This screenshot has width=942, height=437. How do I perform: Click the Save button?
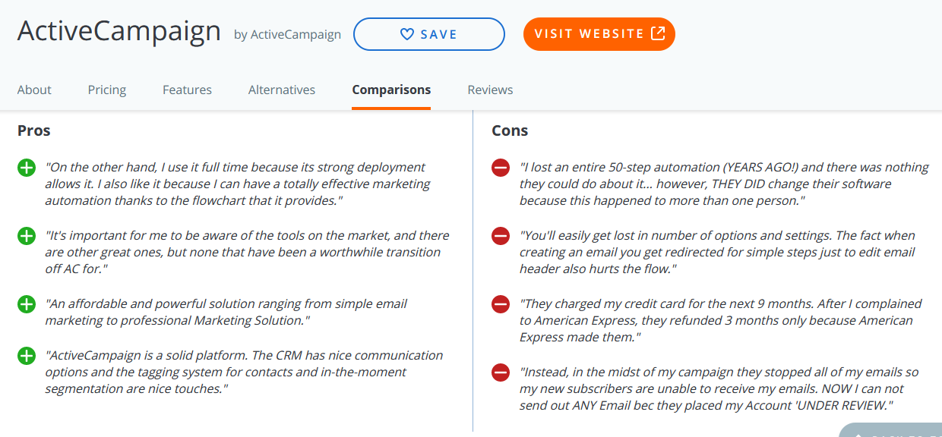click(429, 34)
